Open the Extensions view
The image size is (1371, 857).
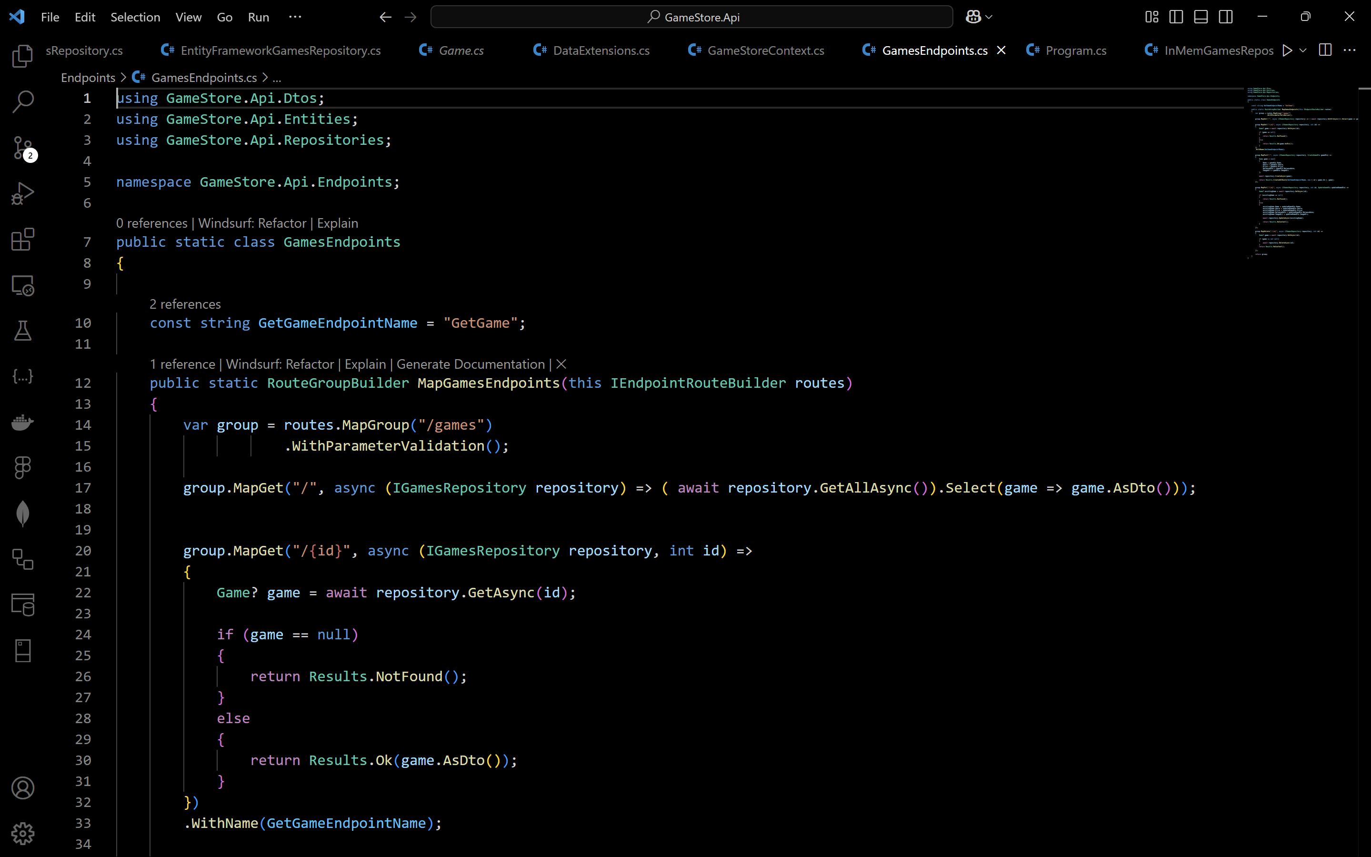pyautogui.click(x=23, y=239)
